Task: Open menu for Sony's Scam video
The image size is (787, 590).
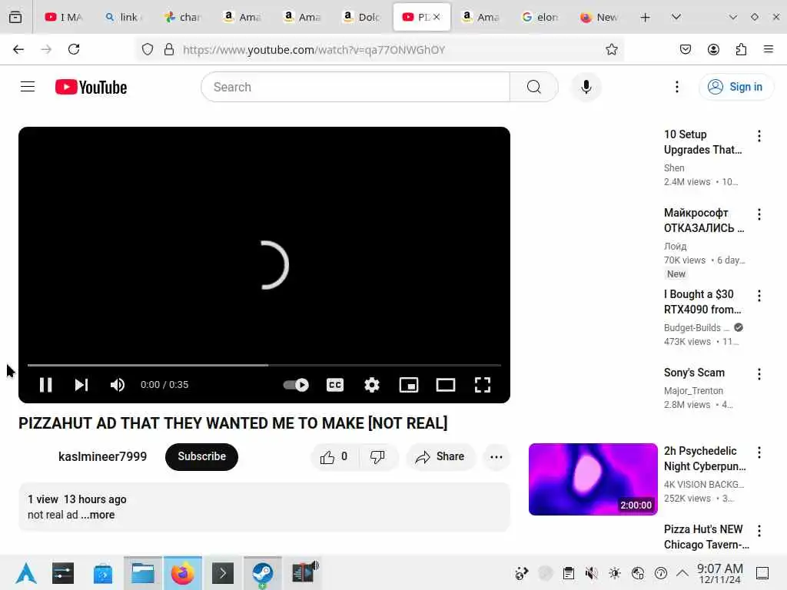Action: pyautogui.click(x=759, y=374)
